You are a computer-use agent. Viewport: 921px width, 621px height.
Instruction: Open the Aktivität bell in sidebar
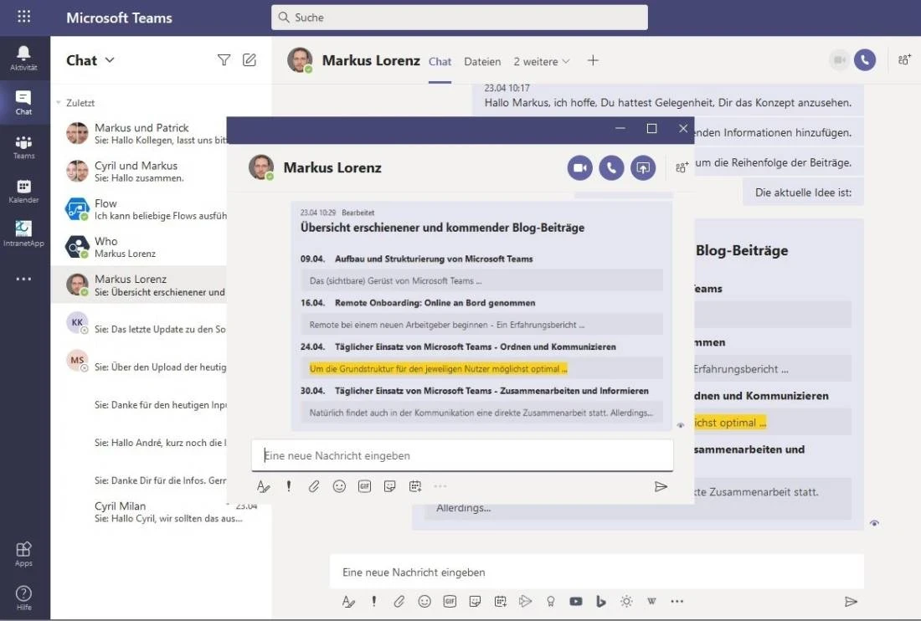(x=23, y=58)
